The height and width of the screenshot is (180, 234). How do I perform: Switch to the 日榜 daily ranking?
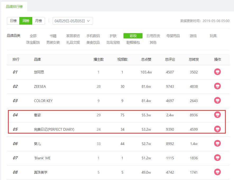tap(13, 21)
